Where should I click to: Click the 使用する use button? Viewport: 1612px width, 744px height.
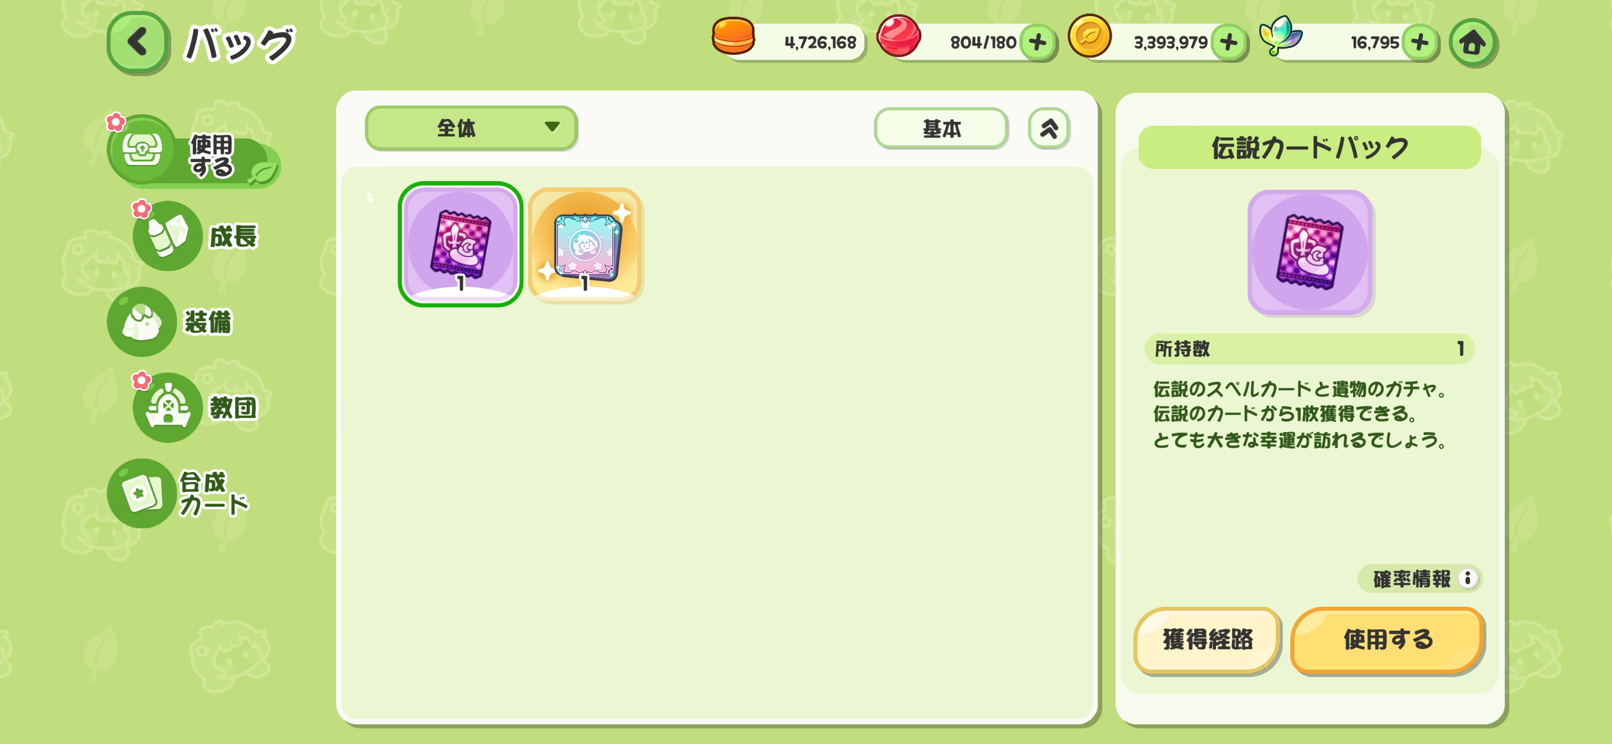[x=1387, y=640]
